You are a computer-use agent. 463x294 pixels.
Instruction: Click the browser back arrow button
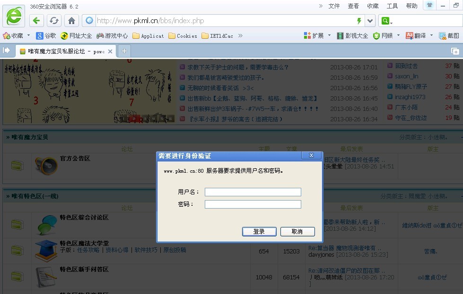[x=37, y=21]
